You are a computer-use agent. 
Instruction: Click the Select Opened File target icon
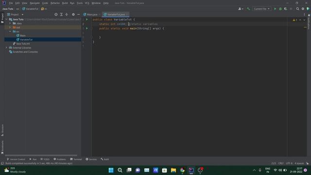56,15
